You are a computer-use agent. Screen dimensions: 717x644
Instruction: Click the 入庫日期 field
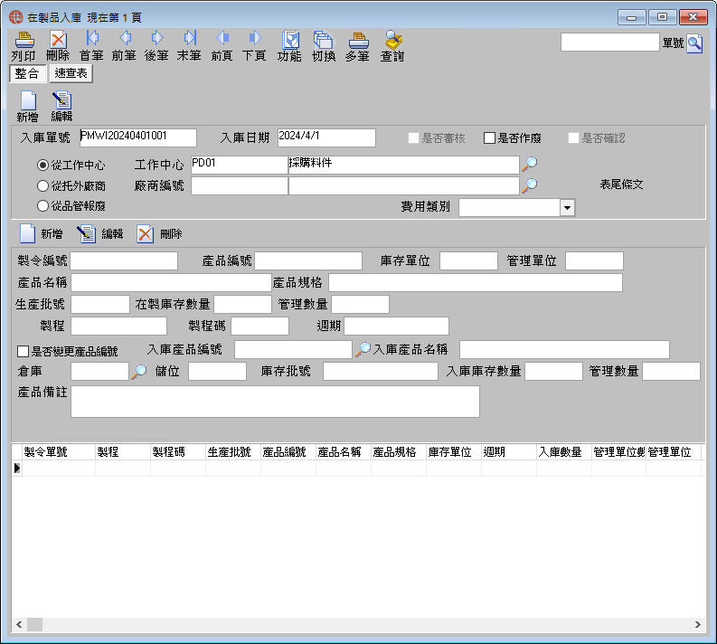[x=326, y=137]
